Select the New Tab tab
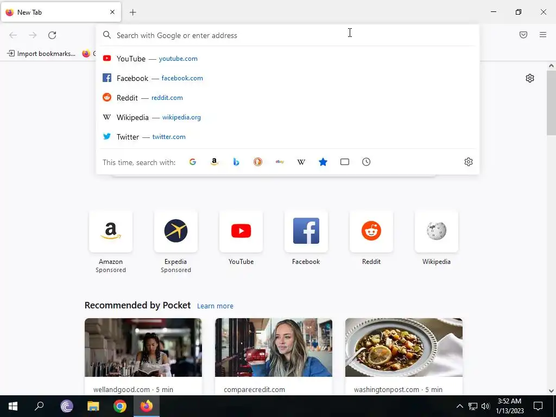The height and width of the screenshot is (417, 556). coord(61,12)
